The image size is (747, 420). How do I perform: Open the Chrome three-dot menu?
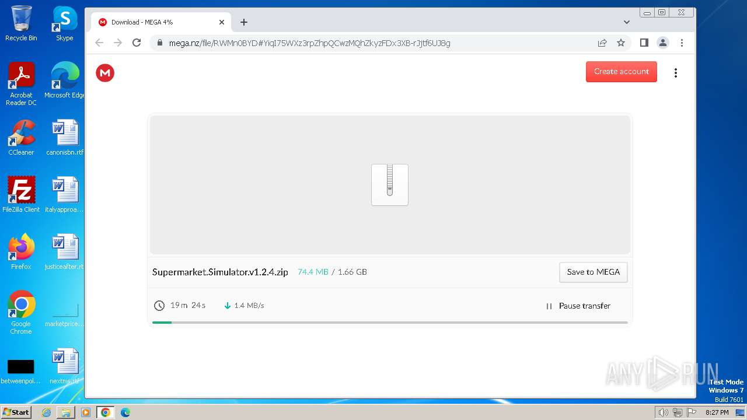click(682, 43)
